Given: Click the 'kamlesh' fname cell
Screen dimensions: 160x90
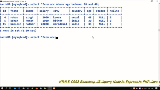Looking at the screenshot, I should (x=16, y=24).
